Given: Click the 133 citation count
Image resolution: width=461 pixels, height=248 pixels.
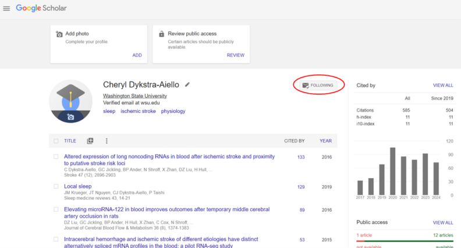Looking at the screenshot, I should pos(301,157).
